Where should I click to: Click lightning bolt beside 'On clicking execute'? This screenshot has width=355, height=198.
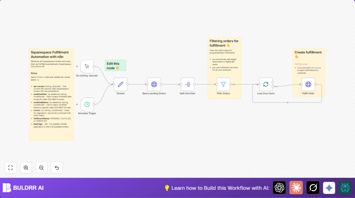[77, 66]
